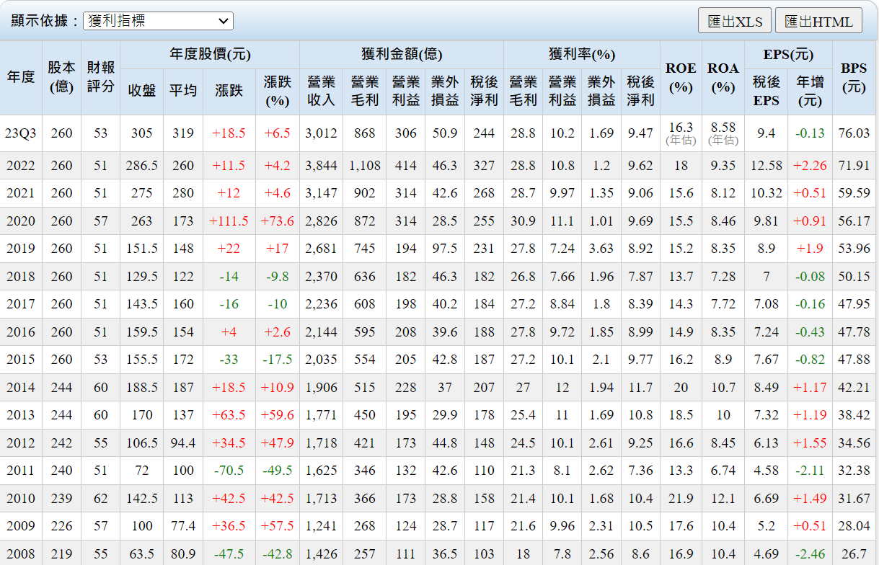Click the 年增(元) column header
This screenshot has width=879, height=565.
pos(810,91)
